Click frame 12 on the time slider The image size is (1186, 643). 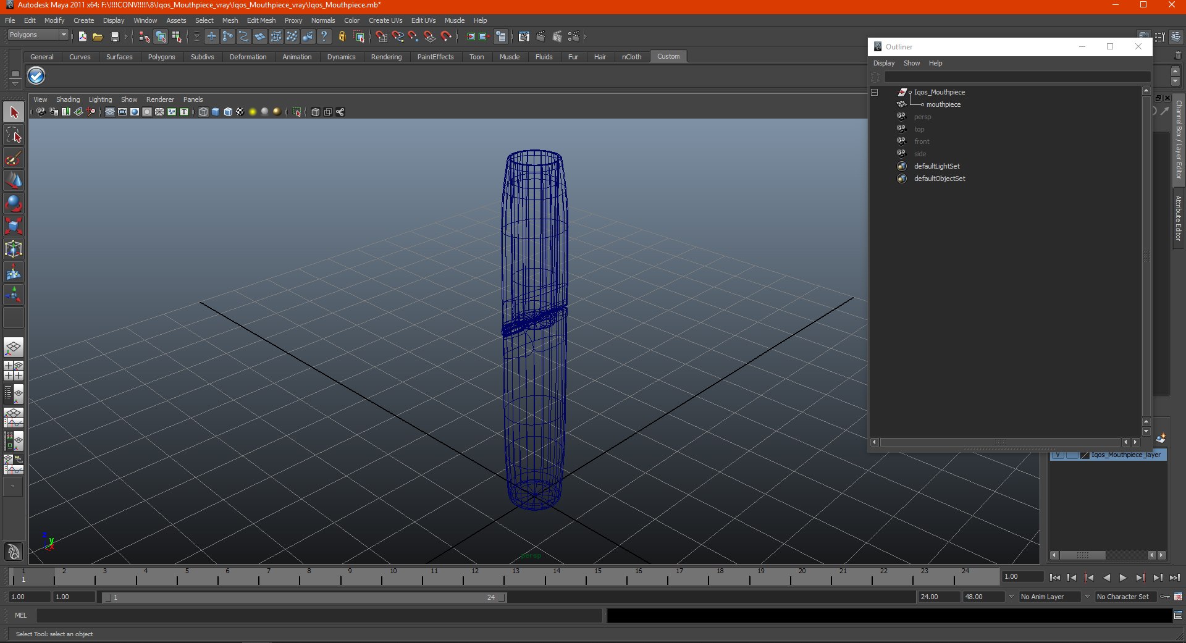pyautogui.click(x=475, y=576)
